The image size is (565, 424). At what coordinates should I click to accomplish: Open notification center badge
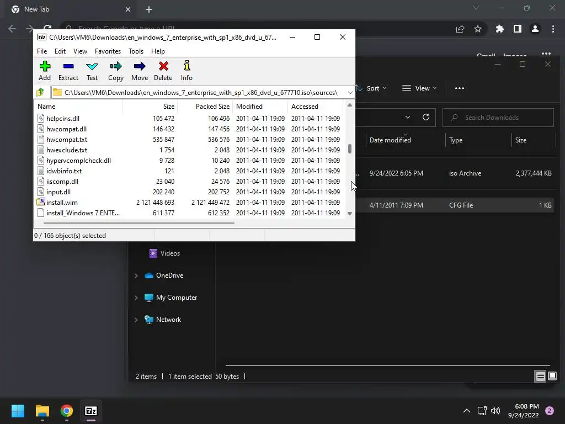point(550,411)
